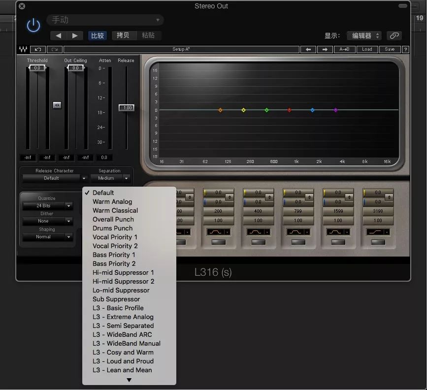The height and width of the screenshot is (390, 427).
Task: Toggle the 1599 Hz band on/off button
Action: (x=338, y=242)
